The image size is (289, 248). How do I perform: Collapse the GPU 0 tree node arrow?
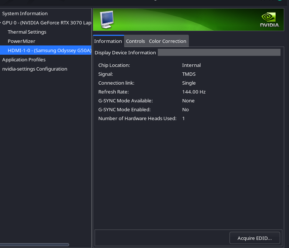coord(0,23)
